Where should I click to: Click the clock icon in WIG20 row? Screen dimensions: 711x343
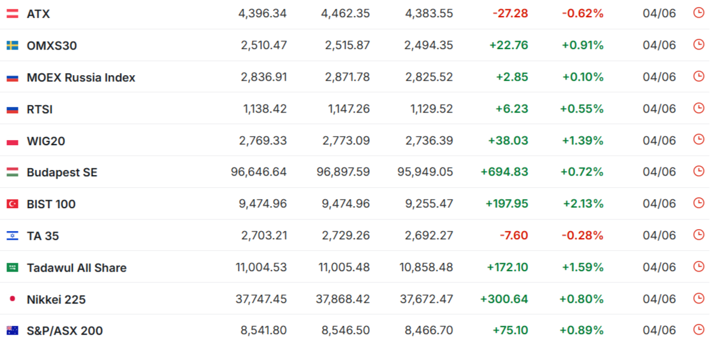[x=699, y=139]
